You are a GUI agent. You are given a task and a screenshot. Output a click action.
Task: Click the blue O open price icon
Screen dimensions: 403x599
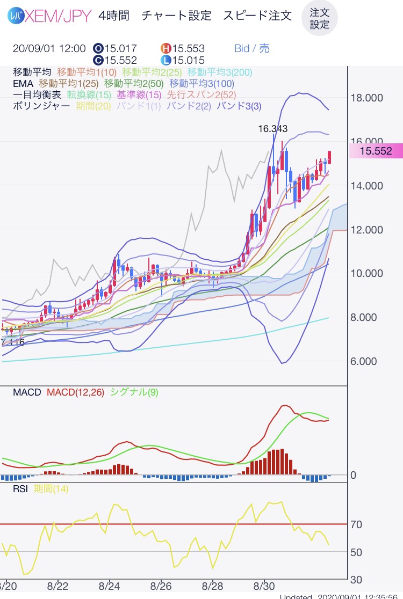(x=98, y=49)
